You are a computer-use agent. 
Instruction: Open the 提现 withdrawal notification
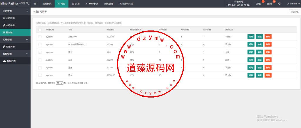coord(269,4)
